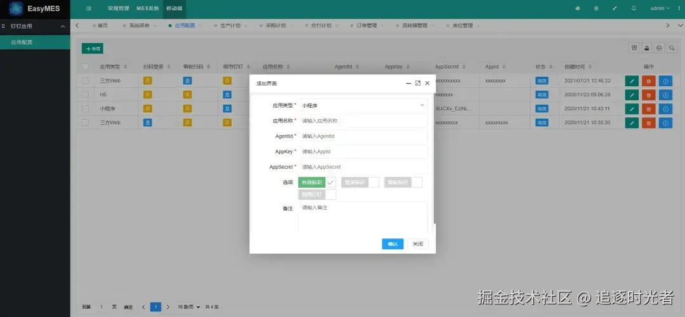Select 应用配置 in the sidebar
The height and width of the screenshot is (317, 685).
coord(35,42)
